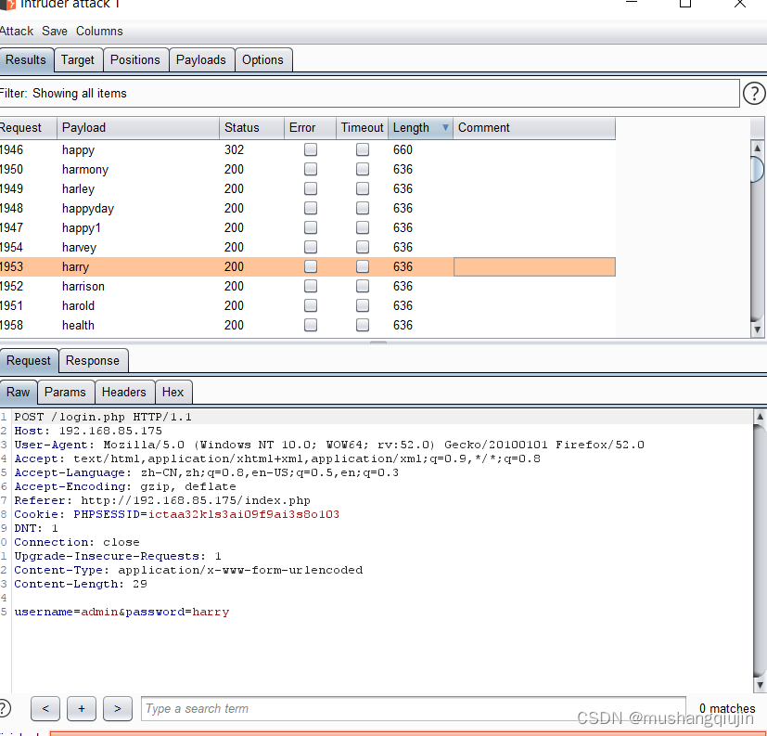767x736 pixels.
Task: Click results table scrollbar up arrow
Action: (757, 148)
